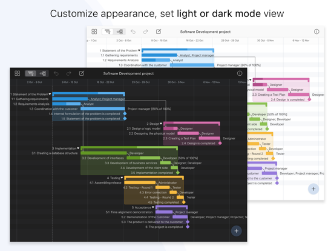Click '1.2 Requirements Analysis' bar in dark window
This screenshot has width=334, height=251.
coord(67,104)
